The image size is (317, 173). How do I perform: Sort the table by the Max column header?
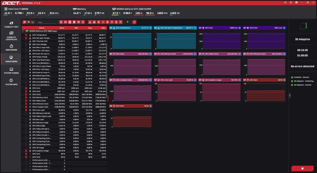[x=104, y=28]
